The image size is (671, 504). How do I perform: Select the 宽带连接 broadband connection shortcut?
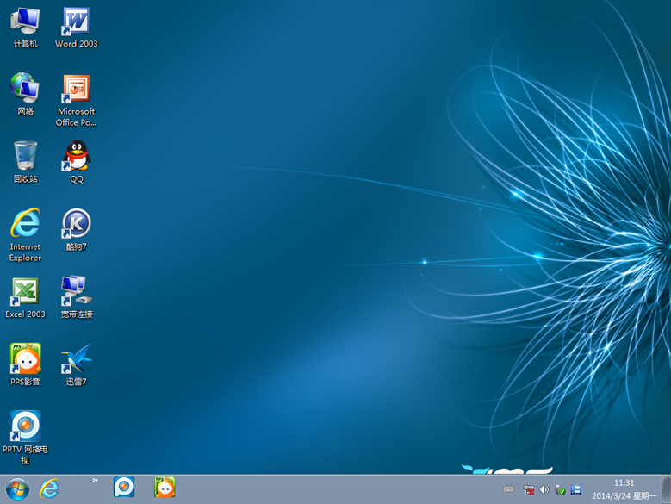click(76, 291)
